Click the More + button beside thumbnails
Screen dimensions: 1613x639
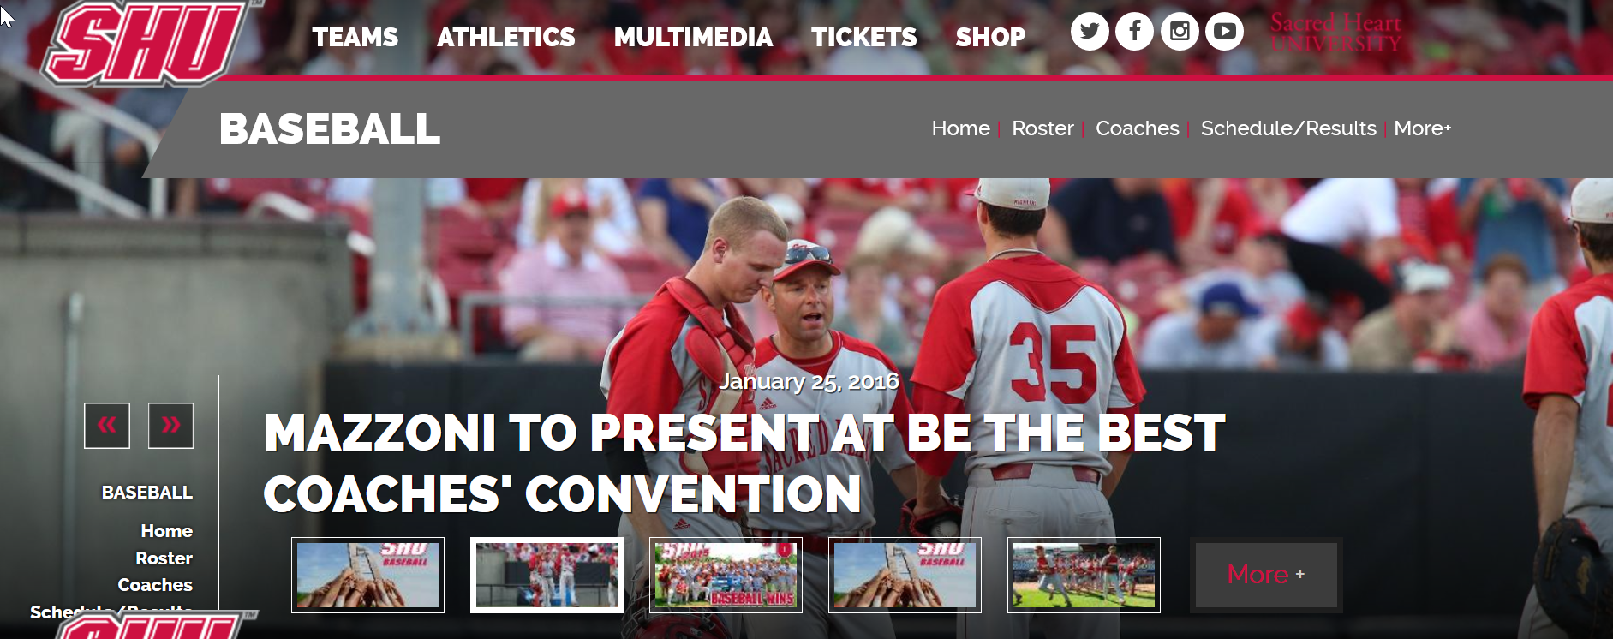point(1266,575)
